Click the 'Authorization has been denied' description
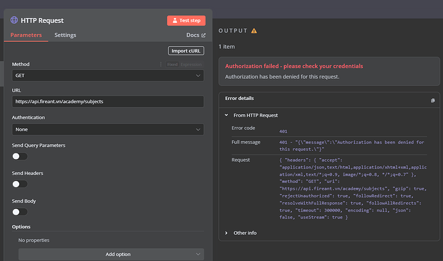 (x=282, y=77)
